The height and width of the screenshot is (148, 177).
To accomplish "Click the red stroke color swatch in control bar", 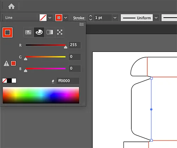I will coord(59,18).
